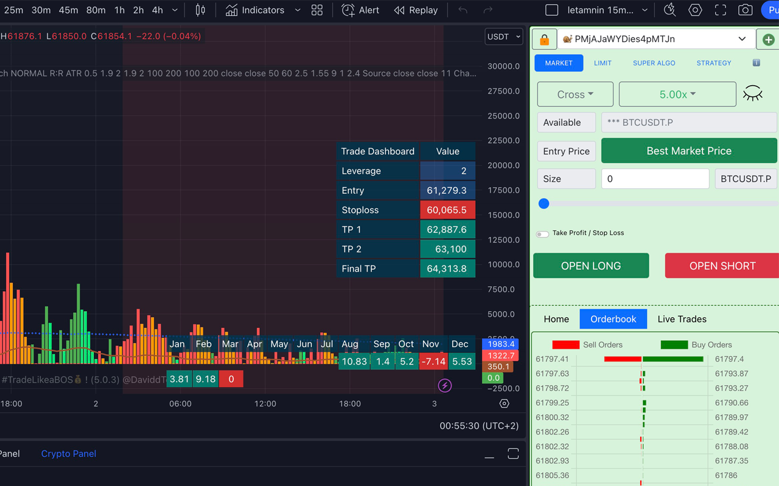Create a new Alert
The image size is (779, 486).
[360, 10]
